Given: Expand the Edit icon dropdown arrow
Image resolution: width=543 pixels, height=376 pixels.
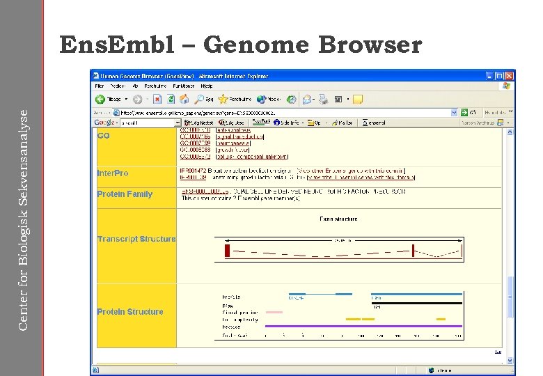Looking at the screenshot, I should click(347, 100).
